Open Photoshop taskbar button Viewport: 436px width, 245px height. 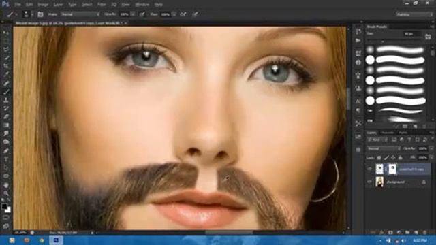pyautogui.click(x=56, y=240)
